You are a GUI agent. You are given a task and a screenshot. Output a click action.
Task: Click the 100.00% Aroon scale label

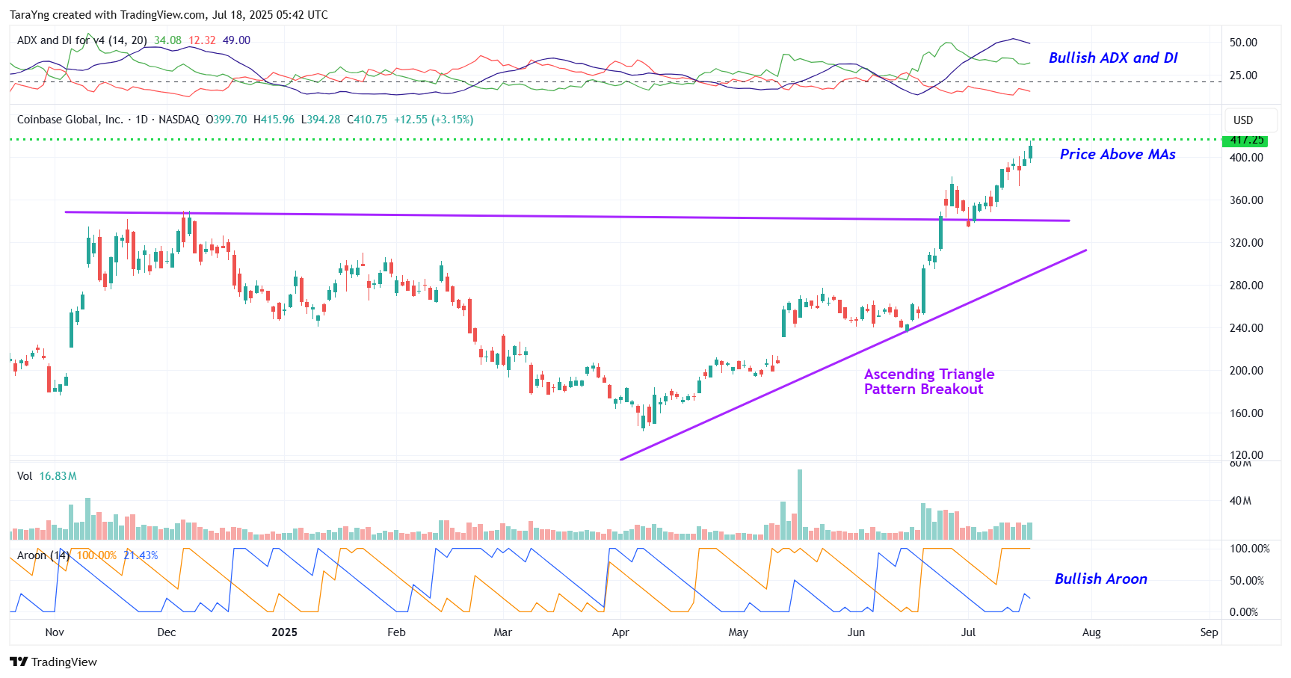tap(1250, 549)
